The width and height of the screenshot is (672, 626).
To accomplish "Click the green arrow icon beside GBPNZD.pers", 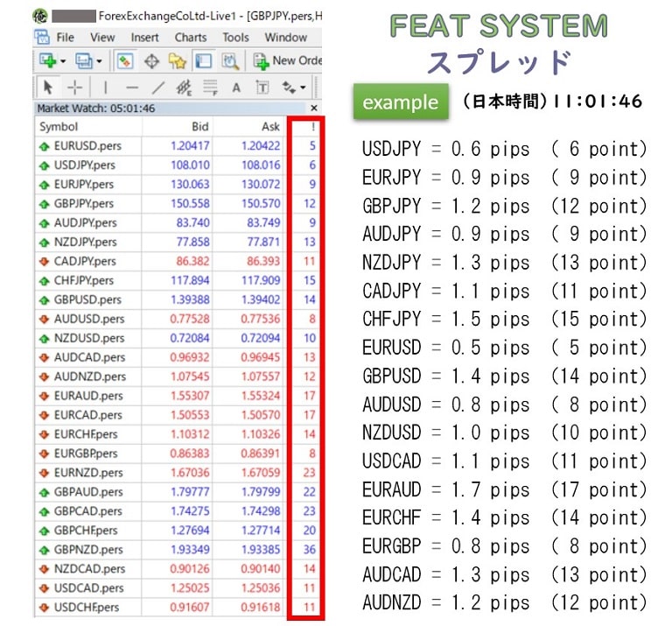I will pos(44,550).
